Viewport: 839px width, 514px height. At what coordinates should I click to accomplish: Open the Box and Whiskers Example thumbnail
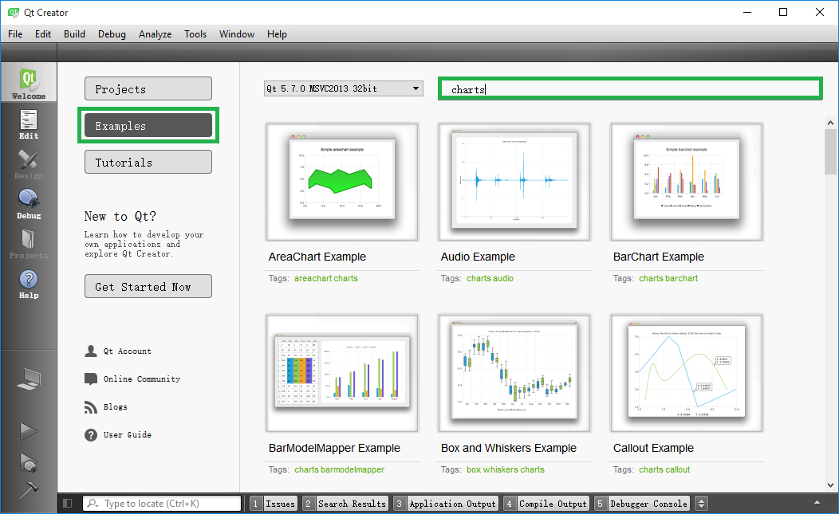point(514,373)
